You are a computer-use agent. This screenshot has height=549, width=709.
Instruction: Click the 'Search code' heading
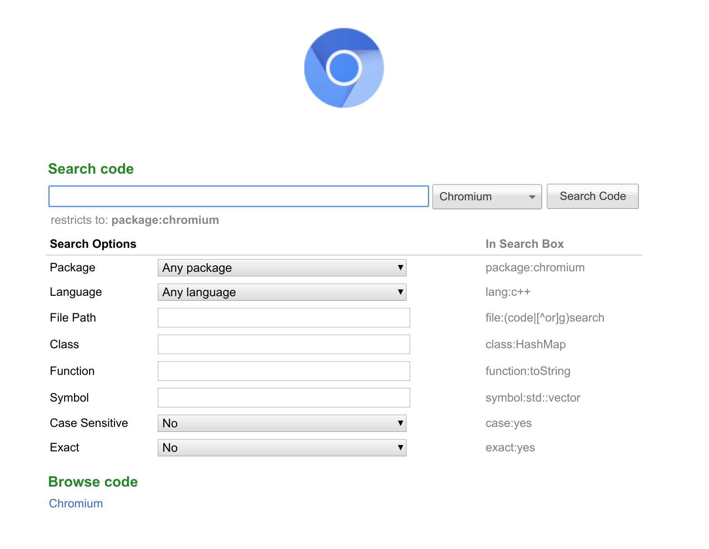point(91,169)
